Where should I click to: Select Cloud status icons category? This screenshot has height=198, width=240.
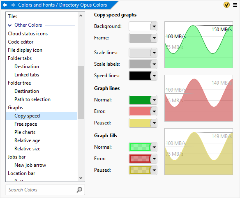[28, 34]
